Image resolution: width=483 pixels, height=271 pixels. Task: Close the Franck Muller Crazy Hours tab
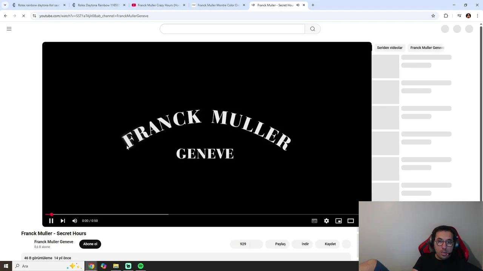tap(184, 5)
